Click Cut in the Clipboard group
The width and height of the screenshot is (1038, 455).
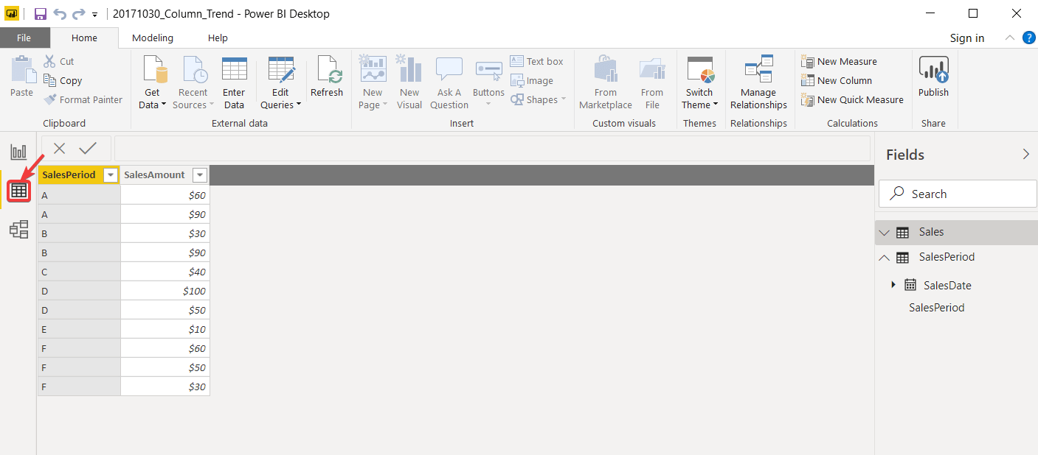pyautogui.click(x=59, y=61)
